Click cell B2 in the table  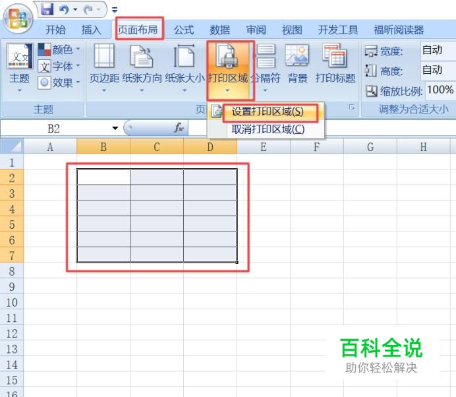(x=103, y=177)
